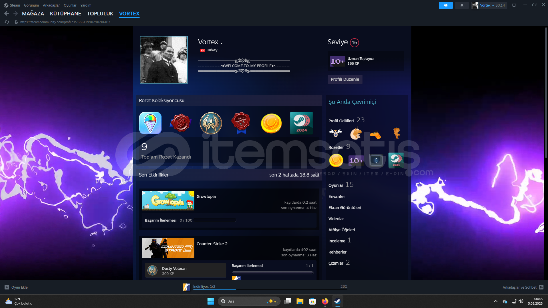The height and width of the screenshot is (308, 548).
Task: Open Windows Start menu
Action: 211,301
